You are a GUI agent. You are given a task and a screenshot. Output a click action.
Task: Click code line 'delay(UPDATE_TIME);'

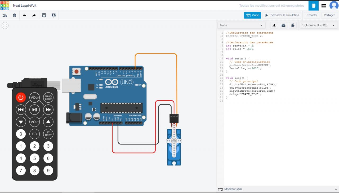coord(245,94)
